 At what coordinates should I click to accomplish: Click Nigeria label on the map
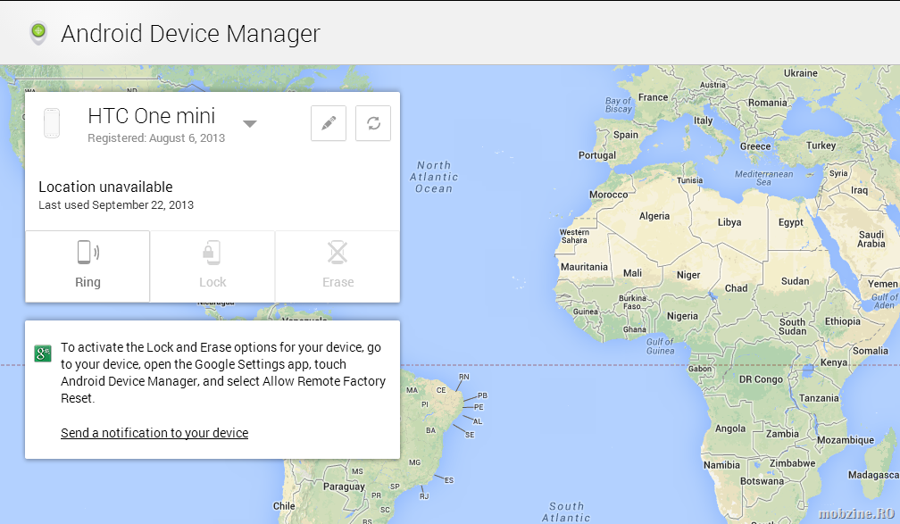[682, 316]
